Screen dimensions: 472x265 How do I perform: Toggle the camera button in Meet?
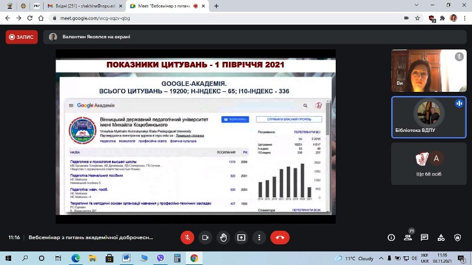tap(205, 238)
